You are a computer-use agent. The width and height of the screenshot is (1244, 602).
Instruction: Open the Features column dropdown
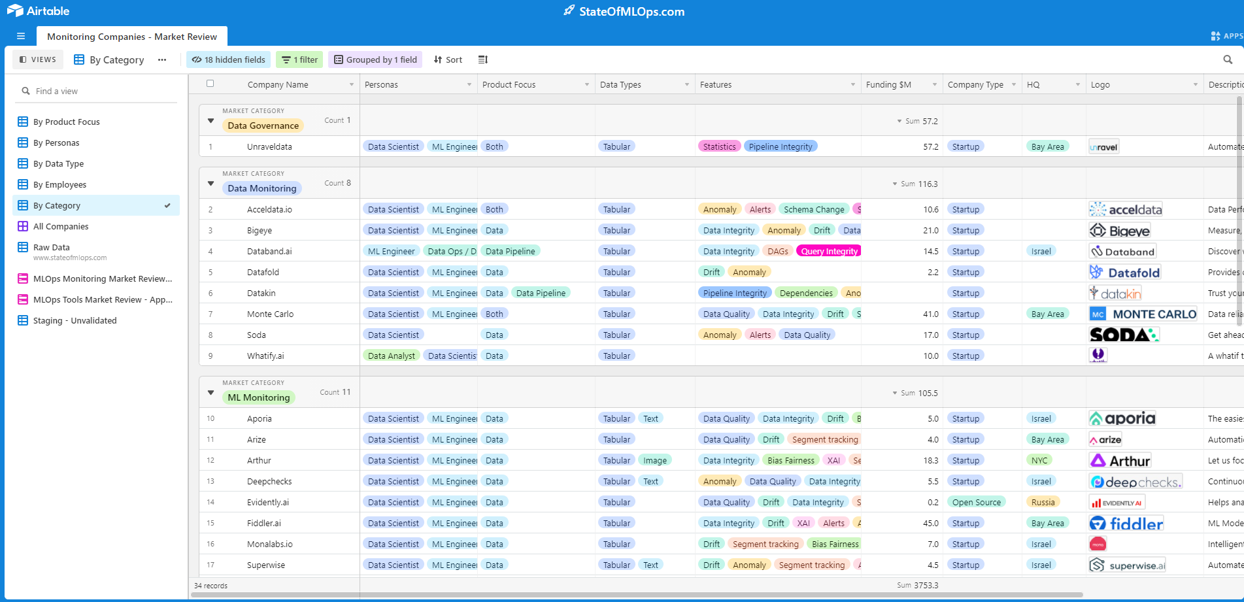[x=852, y=85]
